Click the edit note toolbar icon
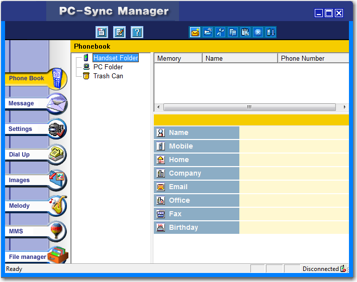The image size is (357, 282). pos(119,33)
